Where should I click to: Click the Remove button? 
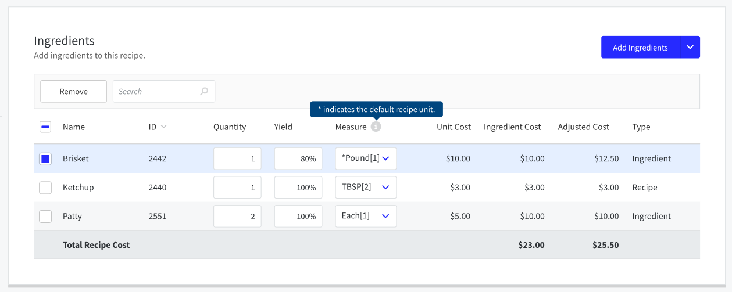(x=73, y=92)
